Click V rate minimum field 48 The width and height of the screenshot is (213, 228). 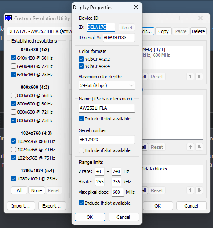tap(100, 171)
